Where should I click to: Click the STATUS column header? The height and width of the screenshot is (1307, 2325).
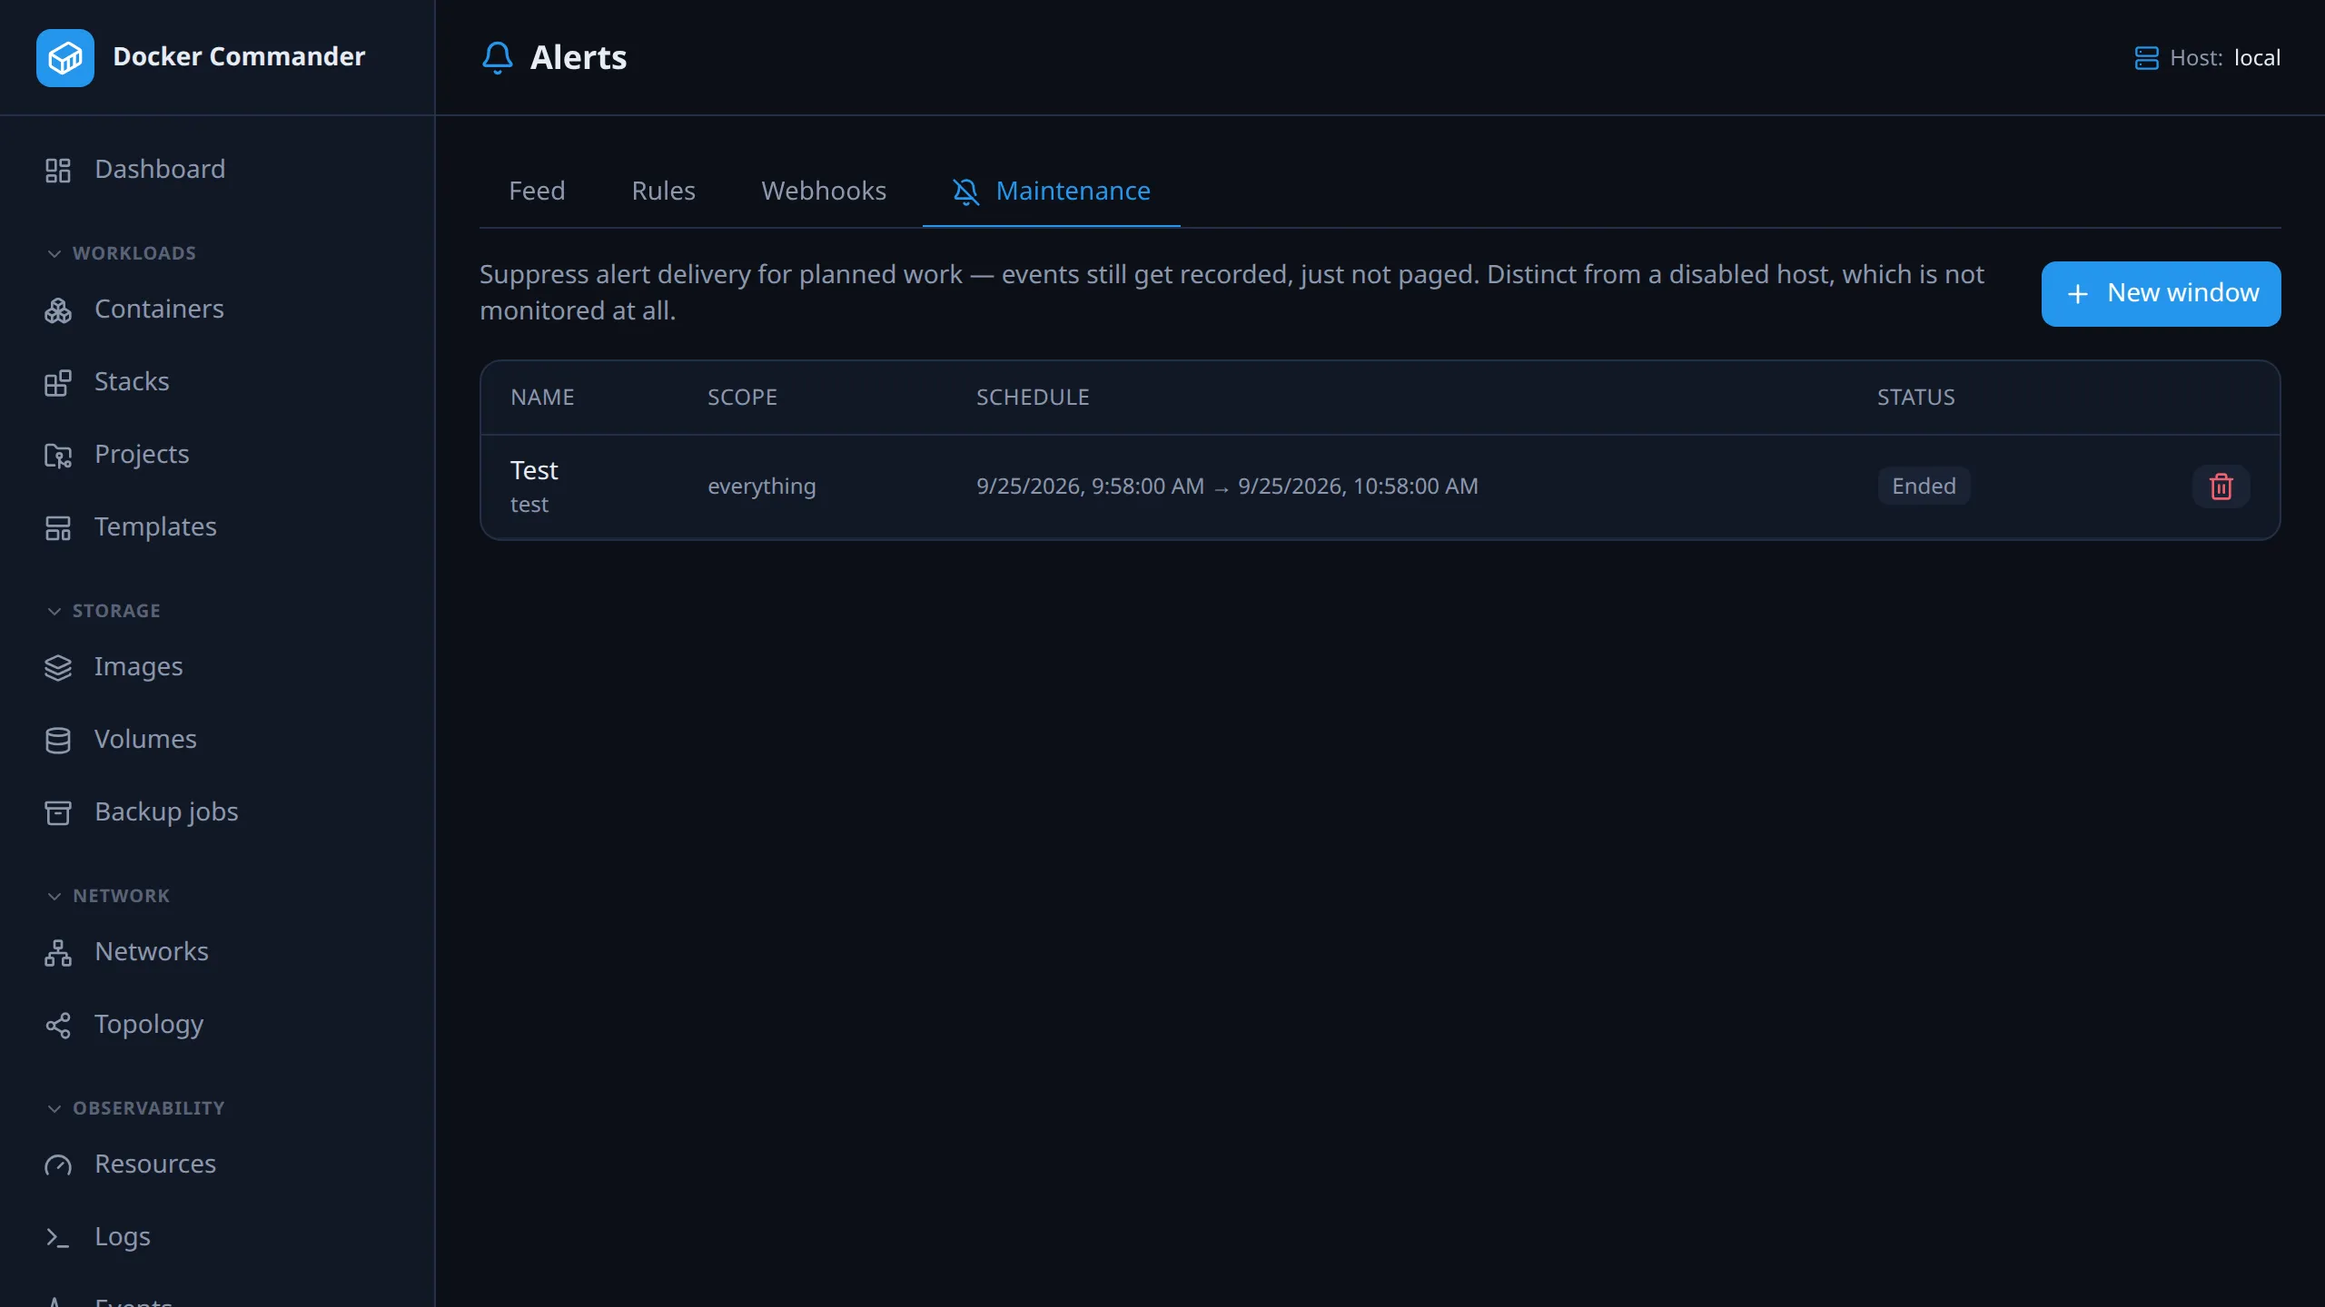pos(1916,398)
